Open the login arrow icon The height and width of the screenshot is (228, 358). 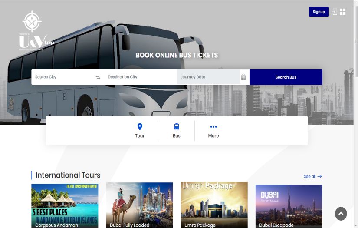coord(334,12)
